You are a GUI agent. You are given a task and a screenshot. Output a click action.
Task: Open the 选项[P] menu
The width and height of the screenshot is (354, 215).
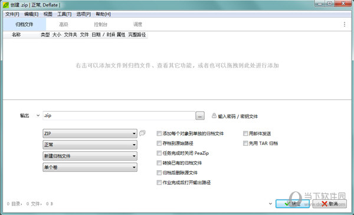coord(84,14)
